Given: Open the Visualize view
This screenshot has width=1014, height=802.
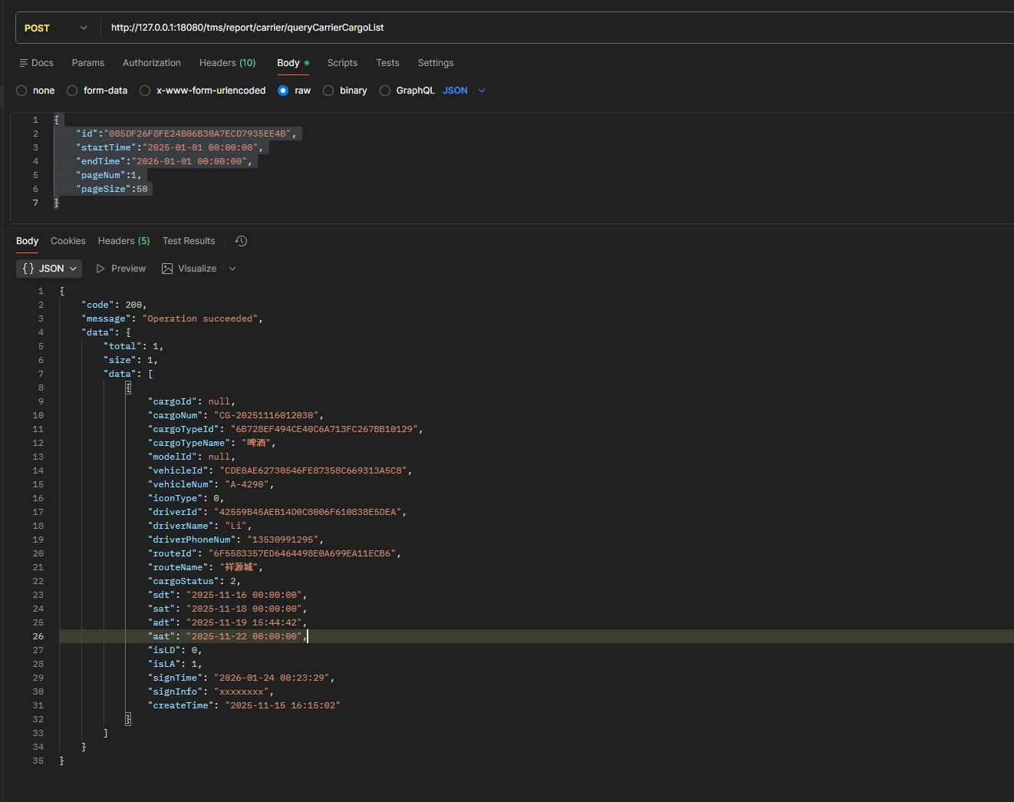Looking at the screenshot, I should tap(189, 269).
